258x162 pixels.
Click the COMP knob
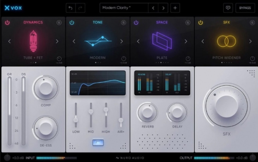point(46,88)
